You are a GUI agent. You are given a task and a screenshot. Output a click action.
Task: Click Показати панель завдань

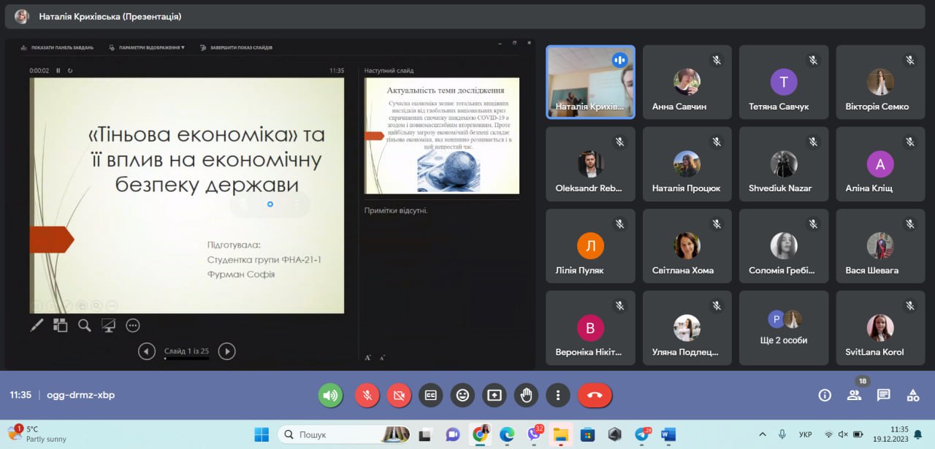[57, 47]
